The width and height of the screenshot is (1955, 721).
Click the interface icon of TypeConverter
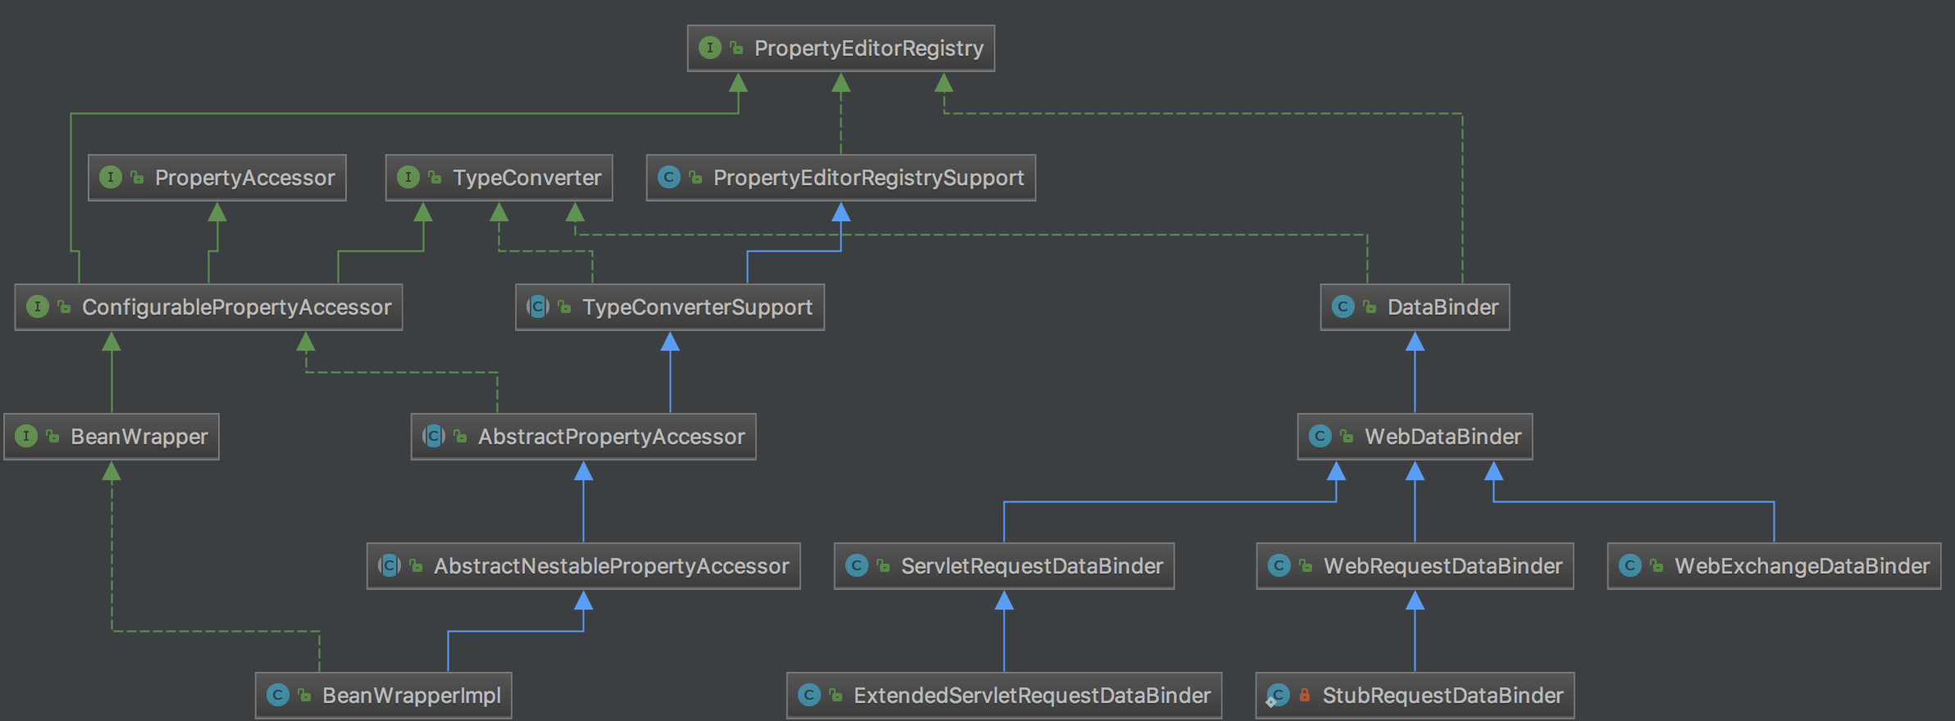pyautogui.click(x=408, y=177)
